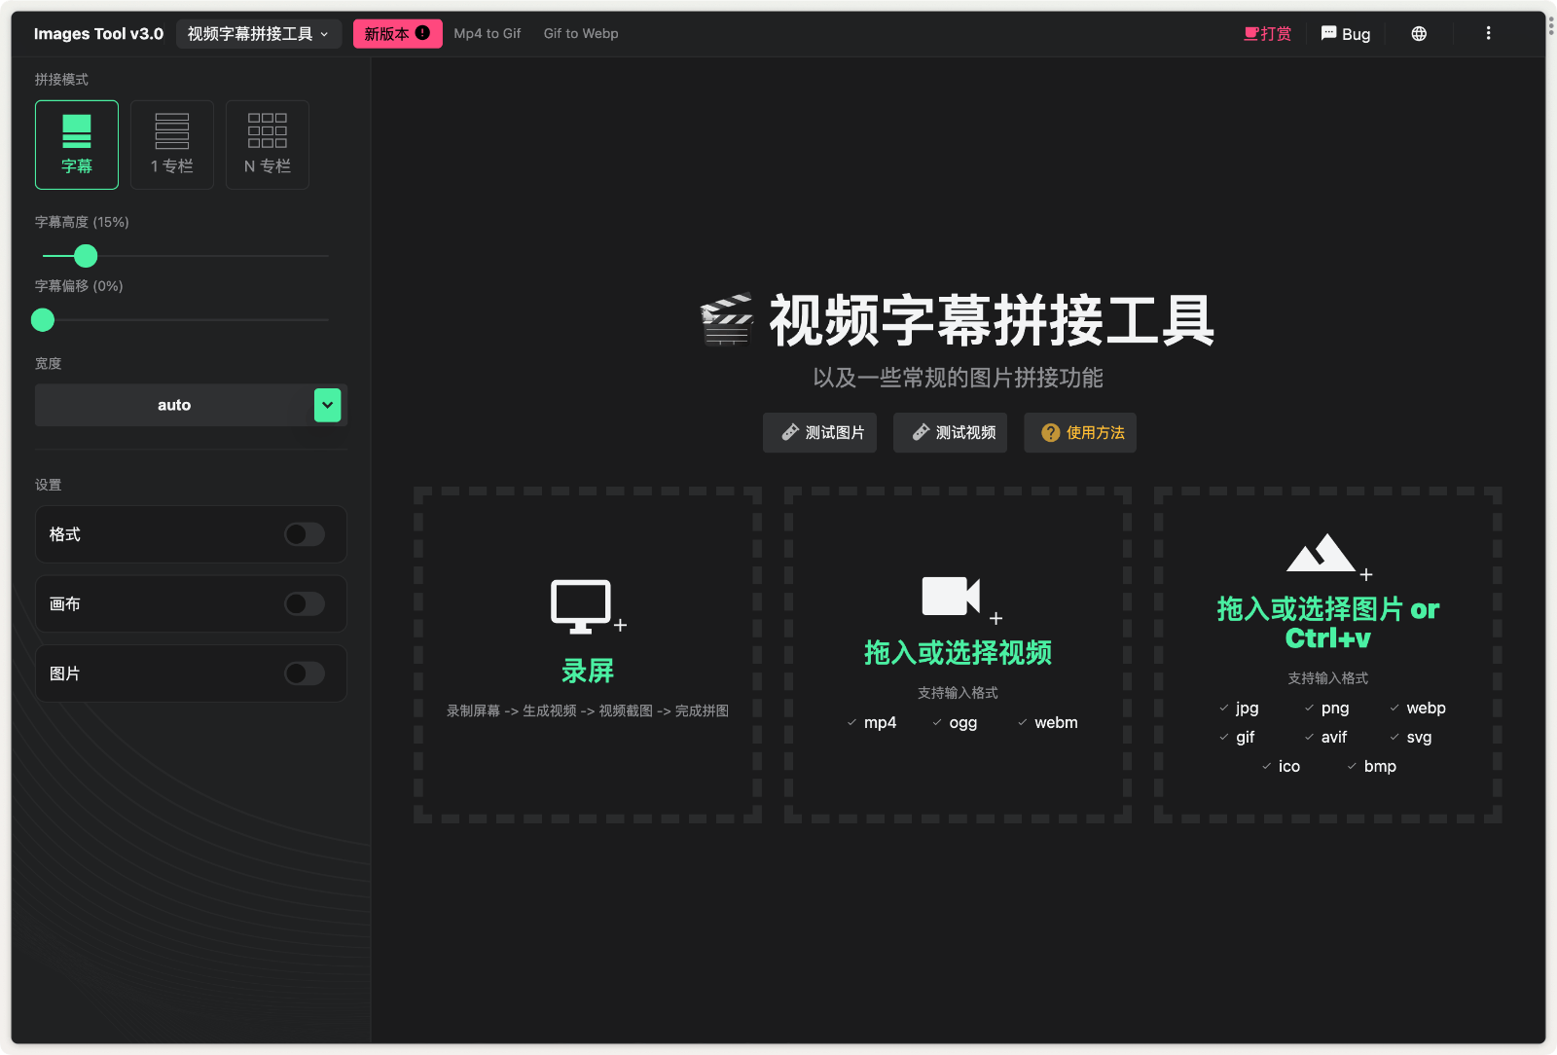Open the 使用方法 usage instructions
The height and width of the screenshot is (1055, 1557).
pos(1080,432)
